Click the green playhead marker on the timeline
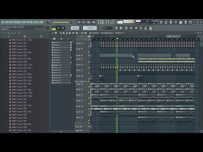The height and width of the screenshot is (152, 203). [117, 39]
